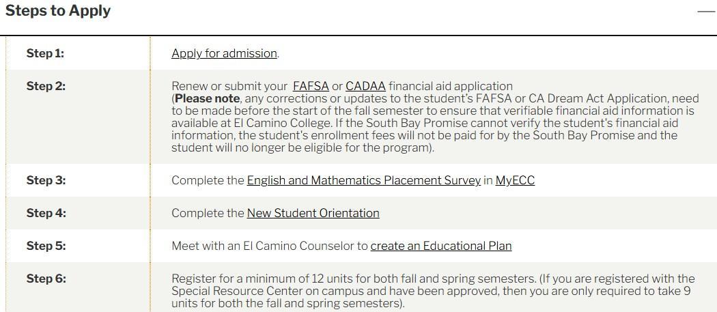
Task: Click the Step 4 row label
Action: 46,213
